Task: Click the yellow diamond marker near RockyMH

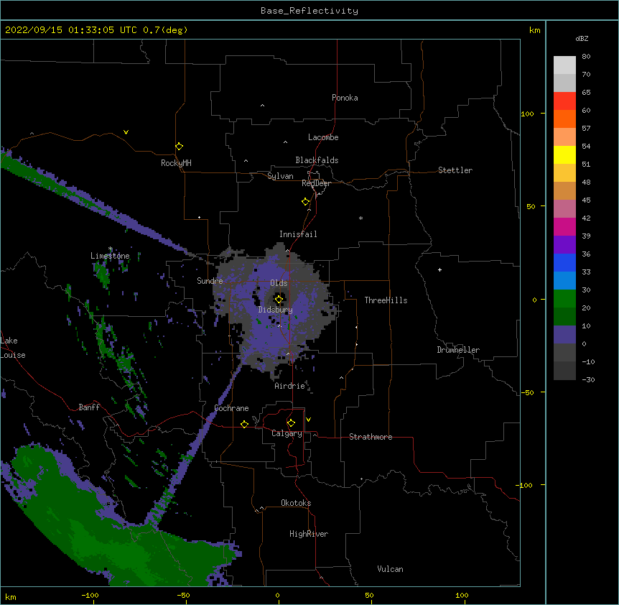Action: click(179, 147)
